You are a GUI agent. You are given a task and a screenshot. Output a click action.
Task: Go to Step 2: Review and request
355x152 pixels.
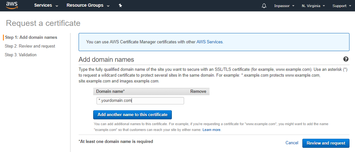tap(30, 46)
